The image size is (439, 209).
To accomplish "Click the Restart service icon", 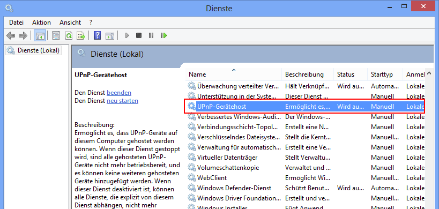I will 163,35.
